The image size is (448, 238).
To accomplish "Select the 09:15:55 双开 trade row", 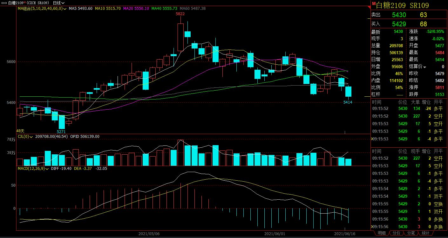I will pyautogui.click(x=409, y=211).
